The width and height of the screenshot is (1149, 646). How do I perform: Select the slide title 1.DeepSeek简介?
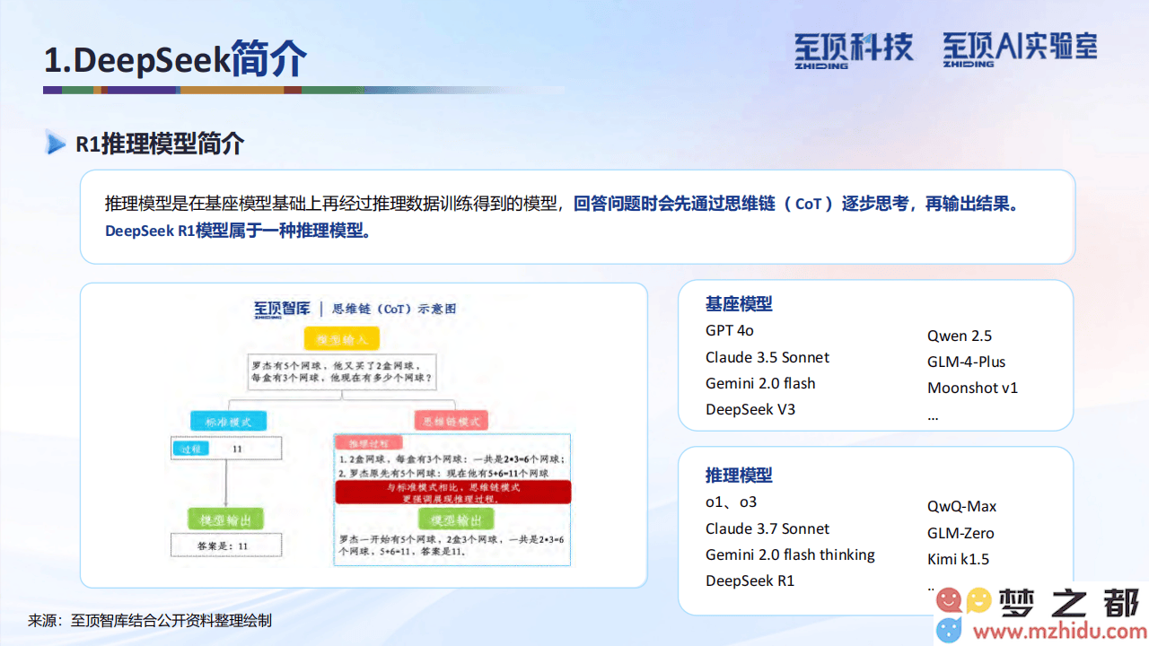point(175,59)
